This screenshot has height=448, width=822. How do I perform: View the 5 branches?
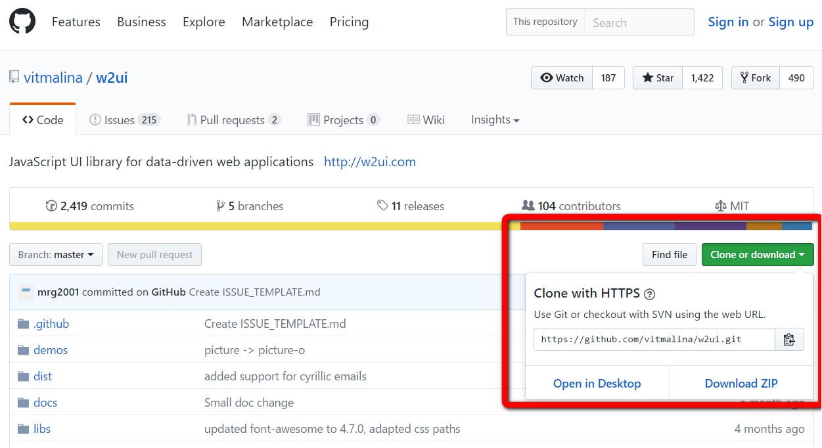pyautogui.click(x=250, y=206)
